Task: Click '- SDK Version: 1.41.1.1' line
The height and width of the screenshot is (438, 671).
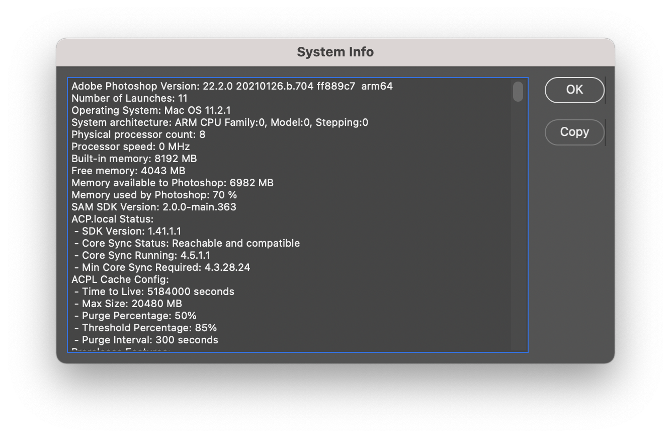Action: pos(128,231)
